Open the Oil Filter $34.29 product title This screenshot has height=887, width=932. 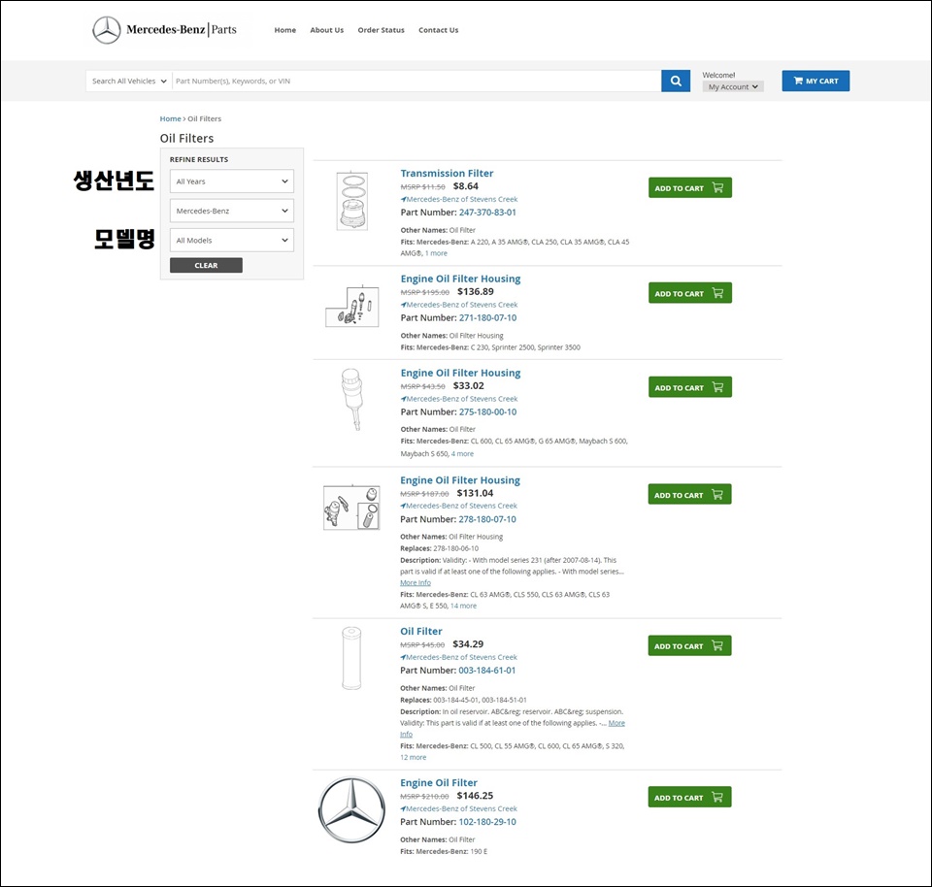(x=421, y=631)
